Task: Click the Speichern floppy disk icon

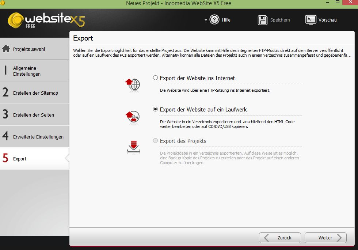Action: tap(263, 20)
